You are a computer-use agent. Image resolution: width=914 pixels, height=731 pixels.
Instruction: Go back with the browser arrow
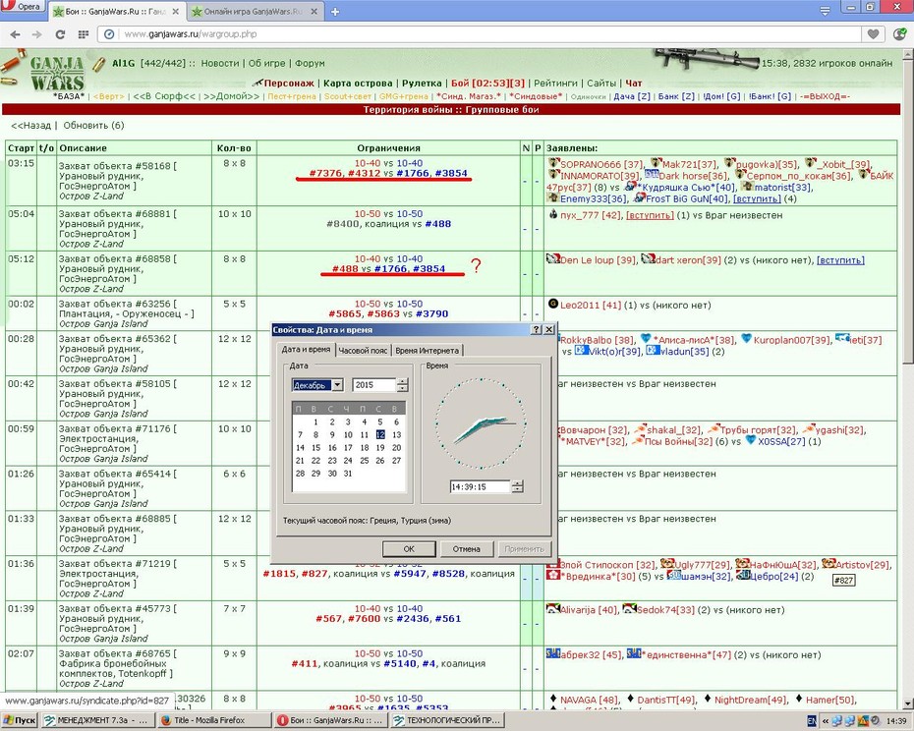(15, 34)
